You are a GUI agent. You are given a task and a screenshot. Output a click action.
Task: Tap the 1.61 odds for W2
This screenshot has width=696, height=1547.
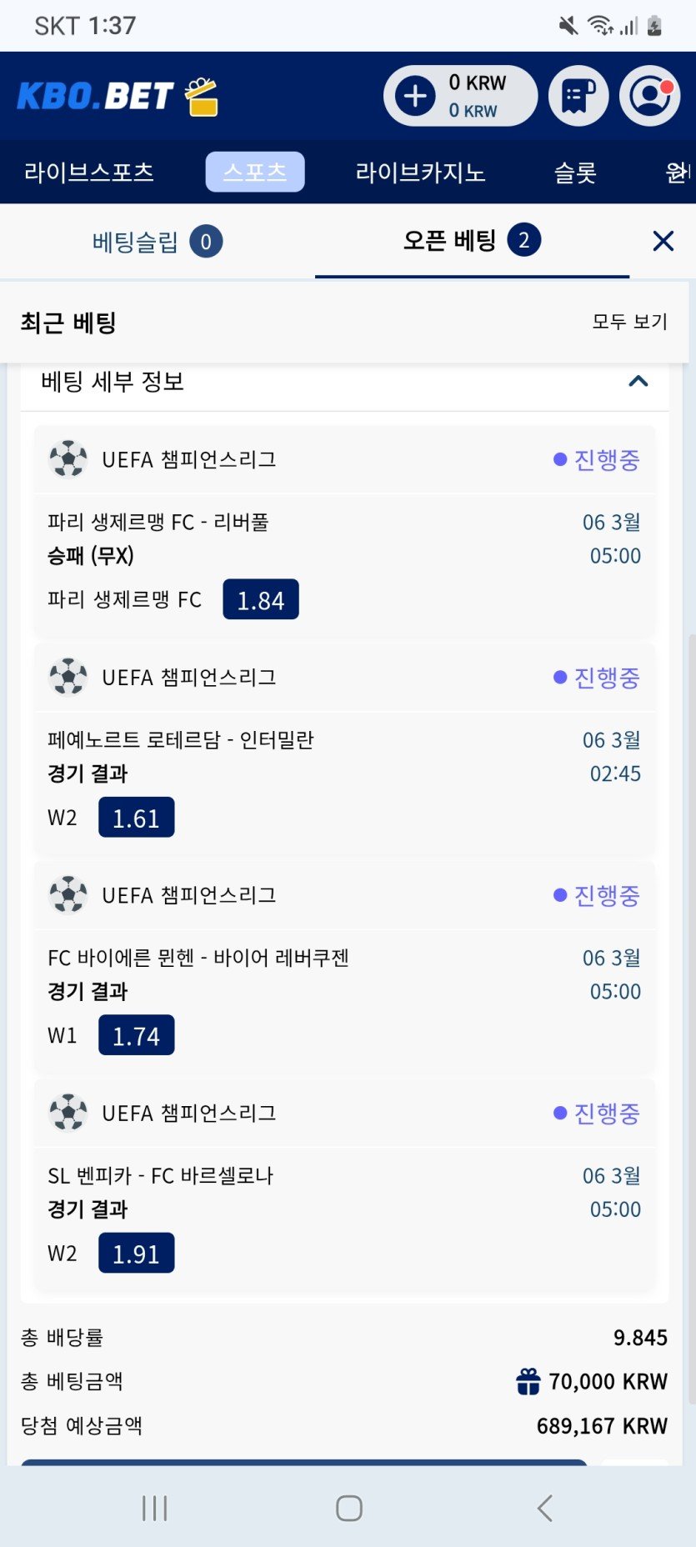tap(136, 818)
